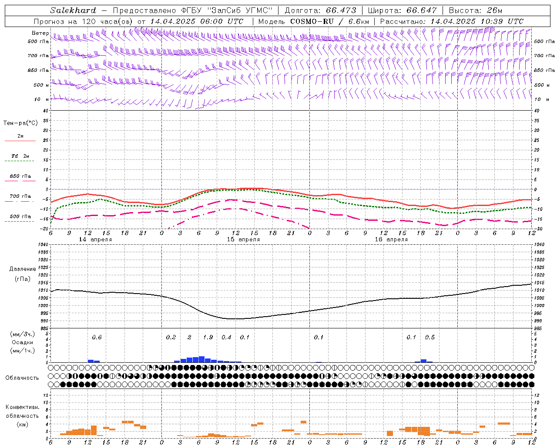
Task: Click the 16 апреля date label
Action: click(x=391, y=240)
